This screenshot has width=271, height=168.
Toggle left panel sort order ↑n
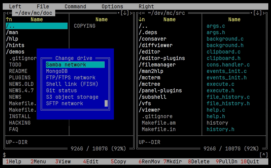pos(9,19)
